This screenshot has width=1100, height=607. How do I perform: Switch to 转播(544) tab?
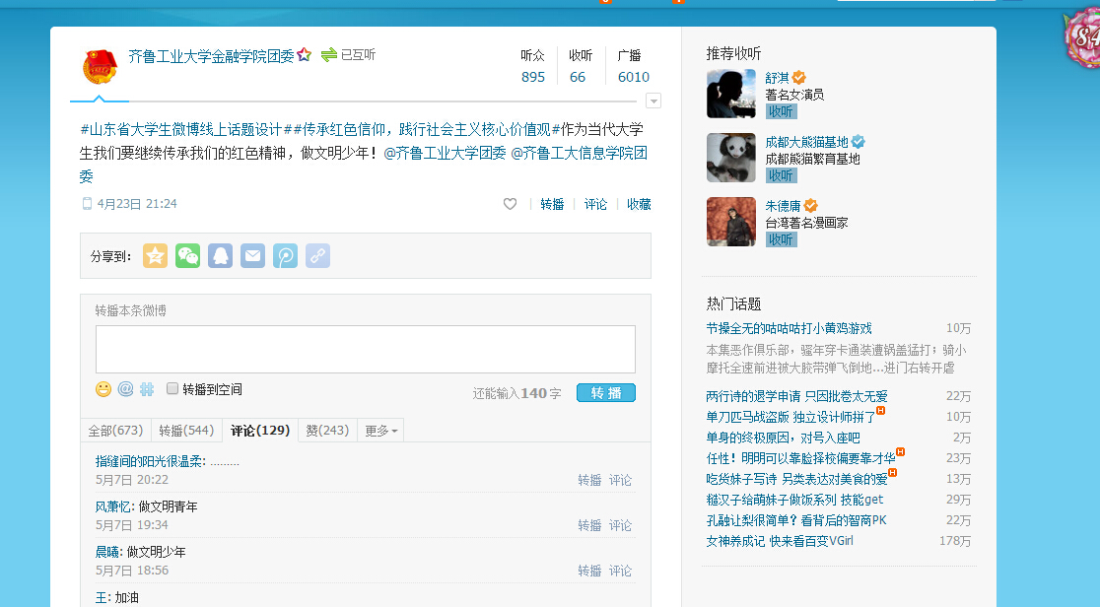pos(186,431)
